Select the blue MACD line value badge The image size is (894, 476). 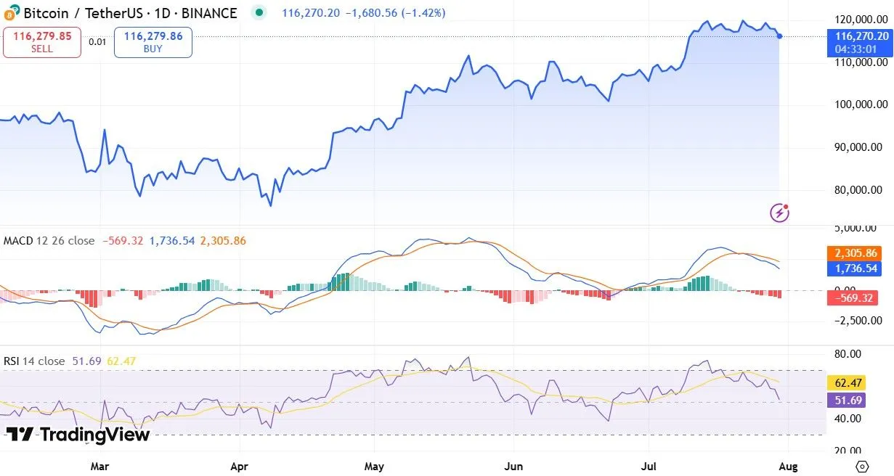[855, 269]
